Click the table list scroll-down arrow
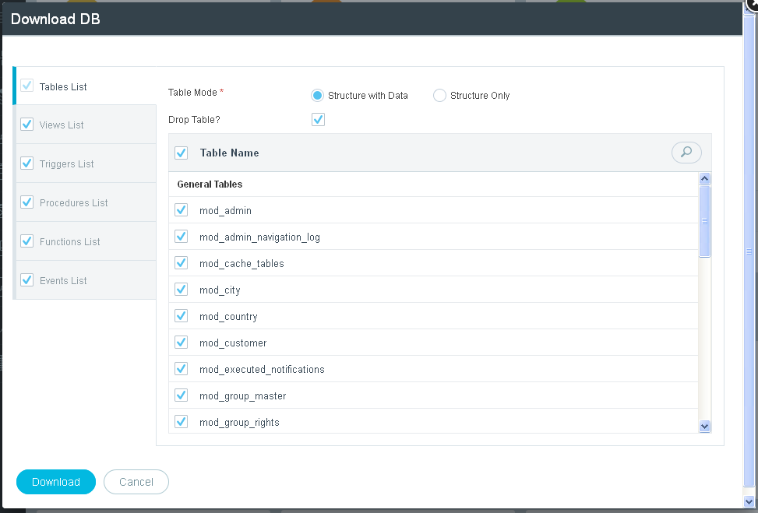Image resolution: width=758 pixels, height=513 pixels. [705, 426]
